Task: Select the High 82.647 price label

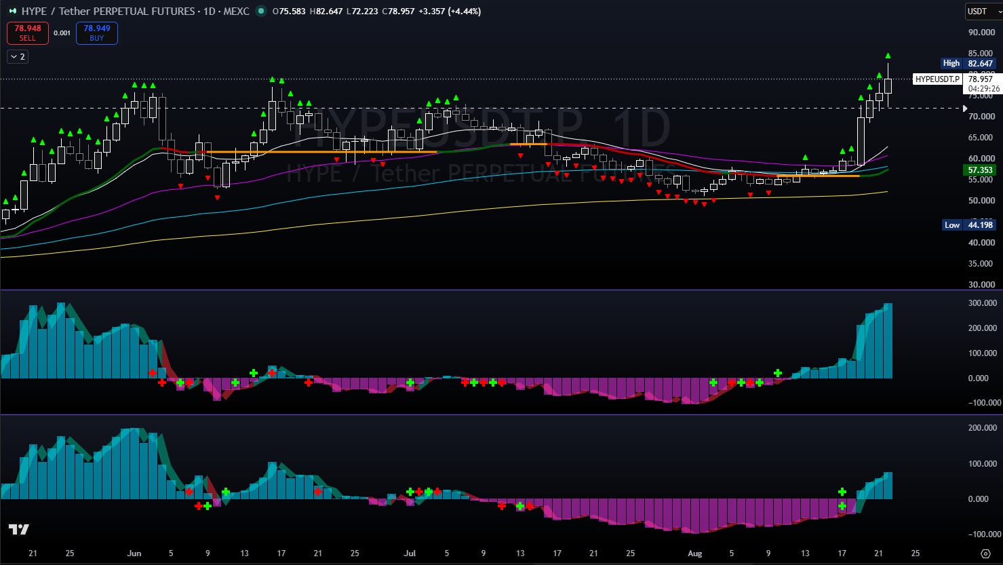Action: coord(968,63)
